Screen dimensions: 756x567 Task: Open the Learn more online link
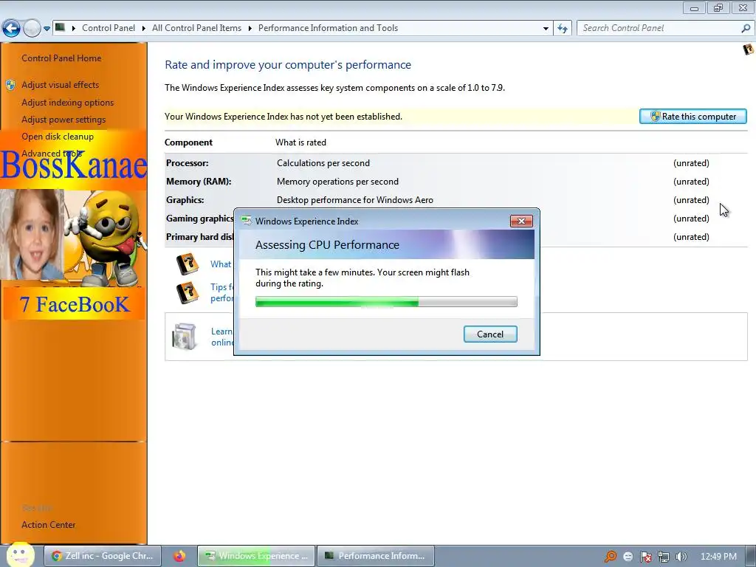tap(221, 337)
